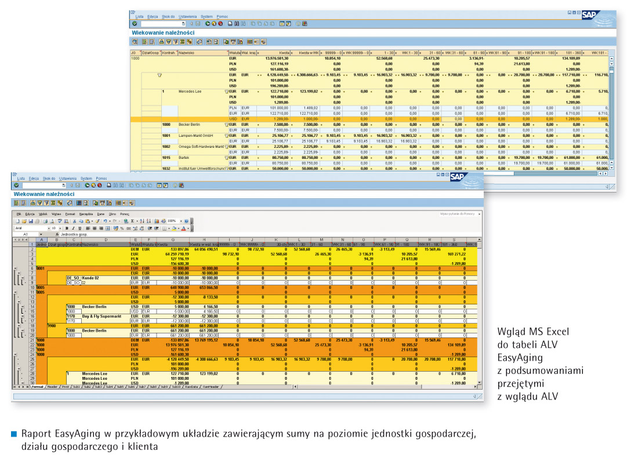This screenshot has height=465, width=627.
Task: Click the Undo arrow in the Excel toolbar
Action: 105,221
